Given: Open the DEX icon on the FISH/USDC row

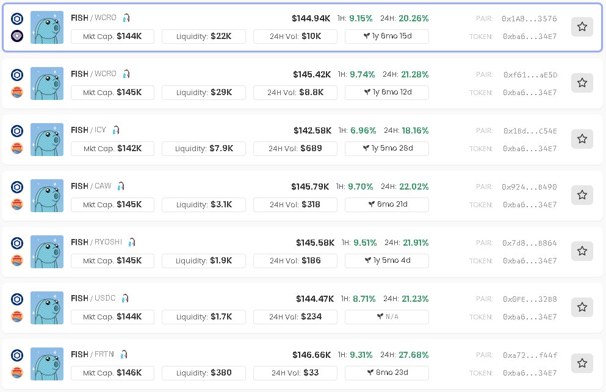Looking at the screenshot, I should pos(16,316).
